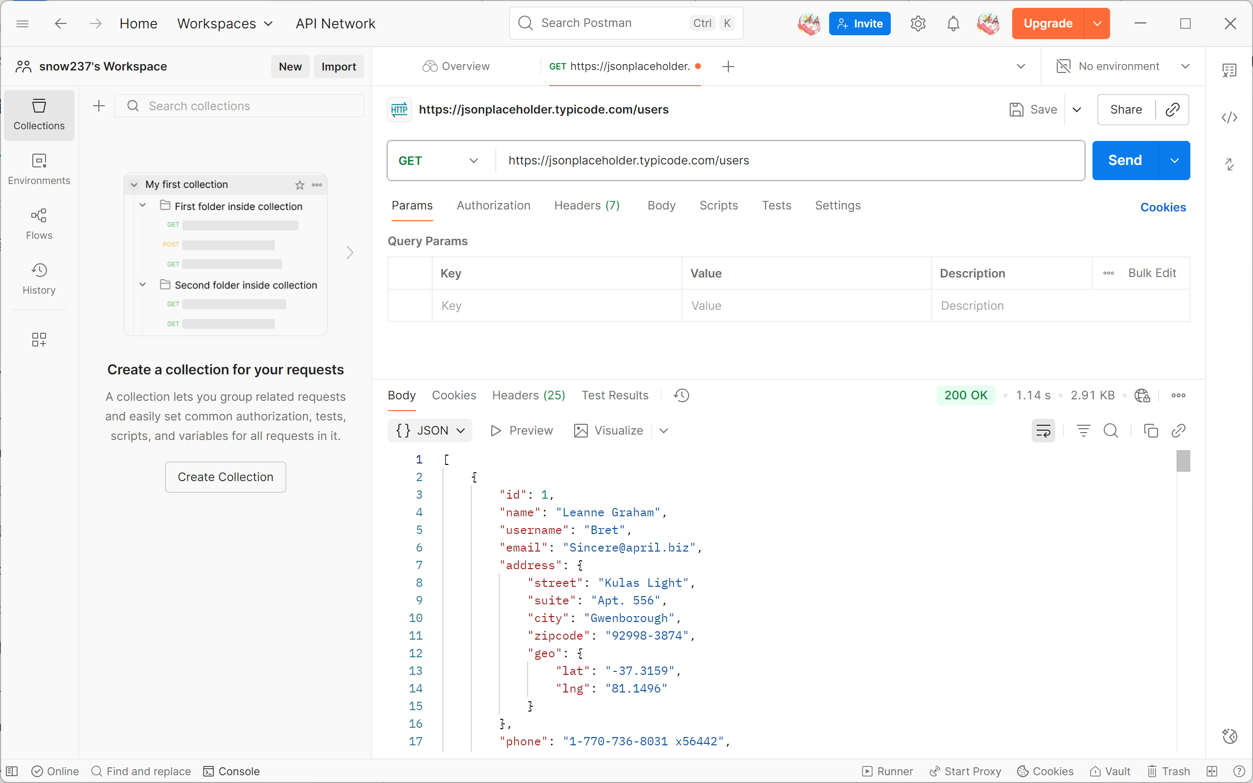Open the notifications bell
The height and width of the screenshot is (783, 1253).
pyautogui.click(x=952, y=23)
